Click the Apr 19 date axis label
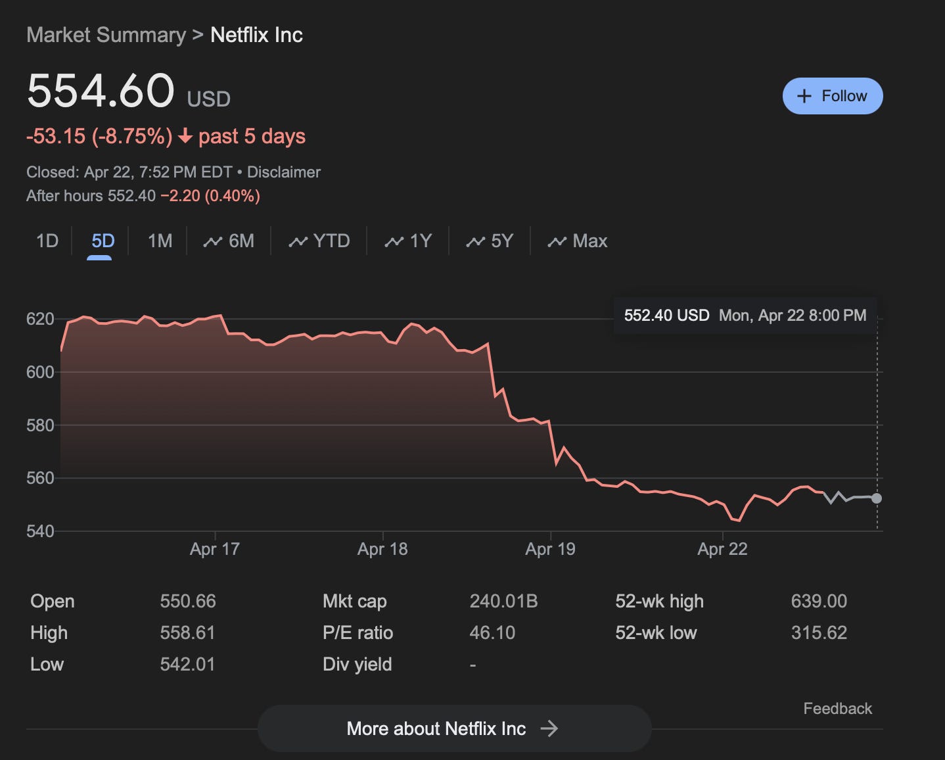Screen dimensions: 945x760 (550, 549)
